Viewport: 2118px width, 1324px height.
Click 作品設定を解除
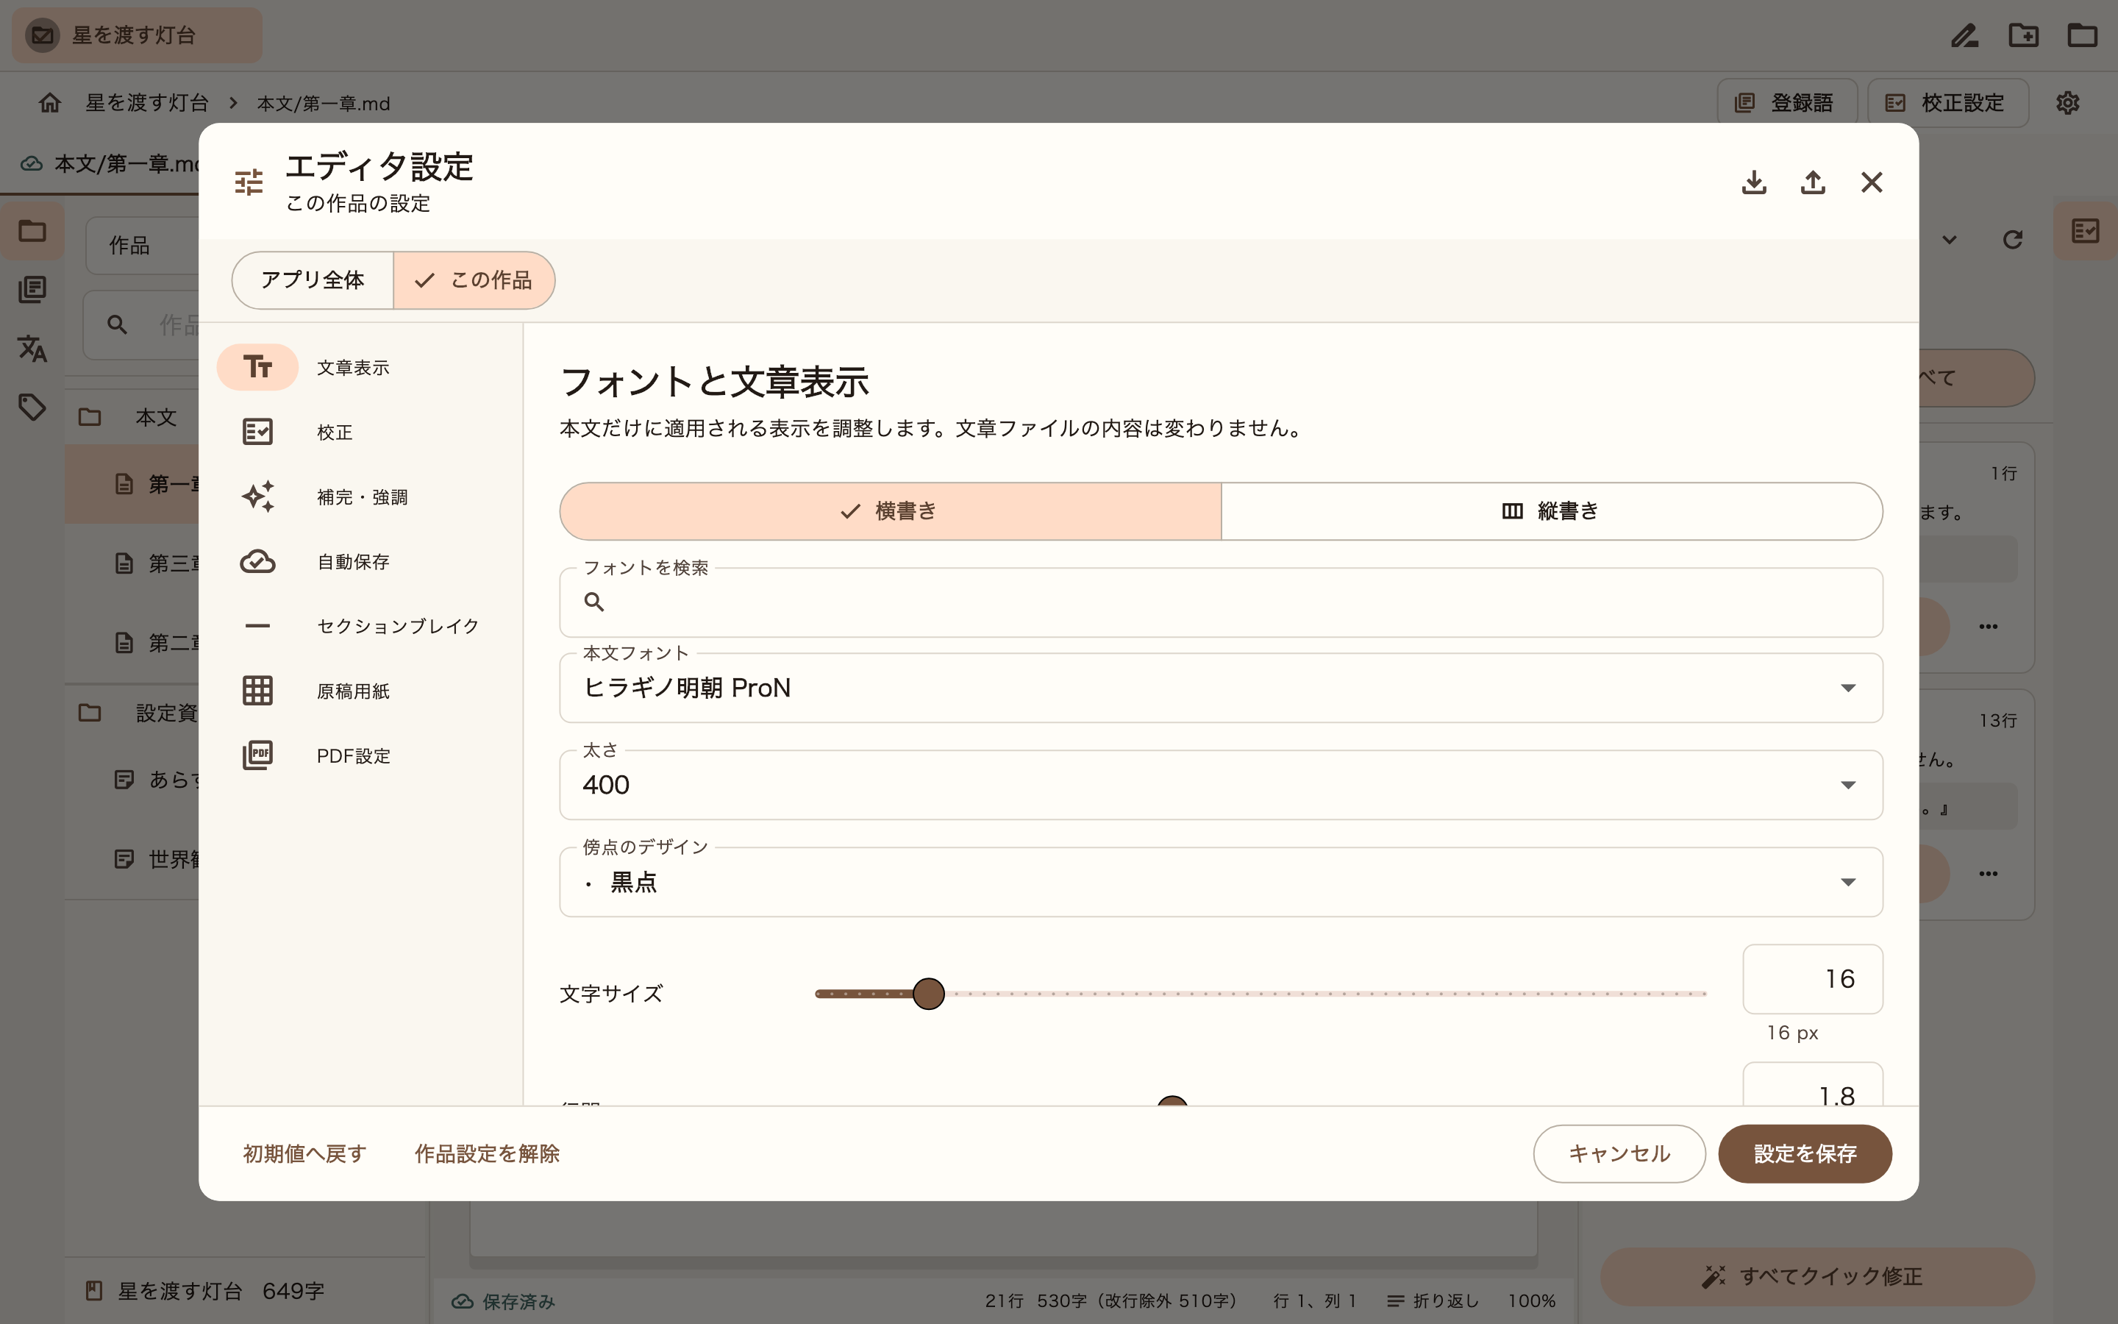[x=487, y=1154]
